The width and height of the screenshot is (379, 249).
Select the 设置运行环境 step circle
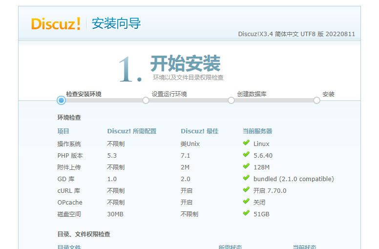point(146,100)
